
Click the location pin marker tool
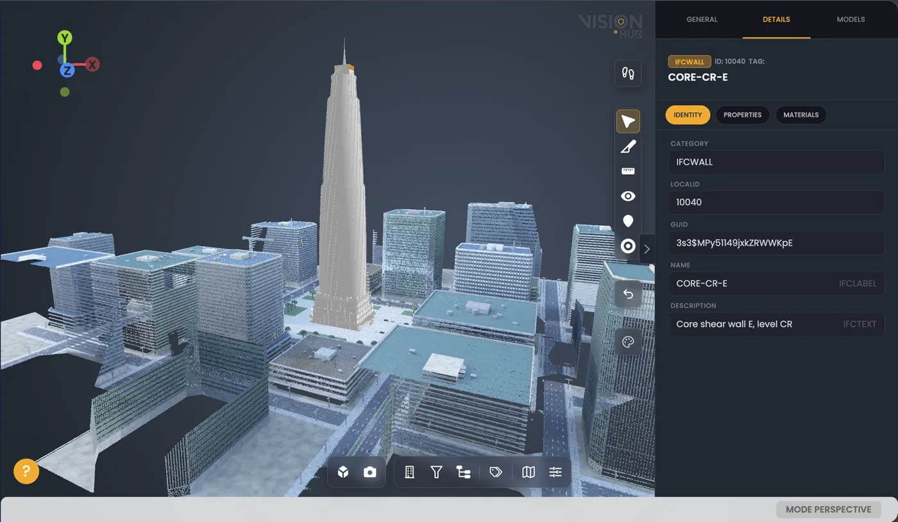(628, 221)
